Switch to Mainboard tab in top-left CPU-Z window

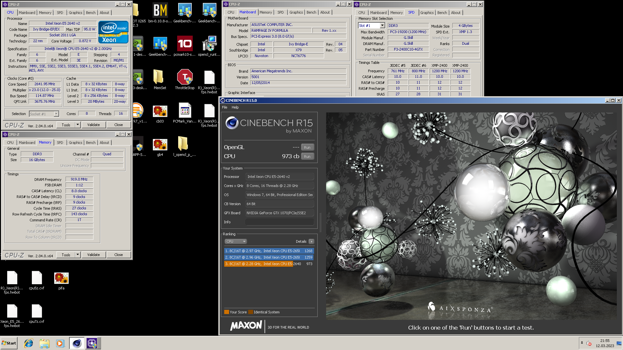click(x=27, y=13)
